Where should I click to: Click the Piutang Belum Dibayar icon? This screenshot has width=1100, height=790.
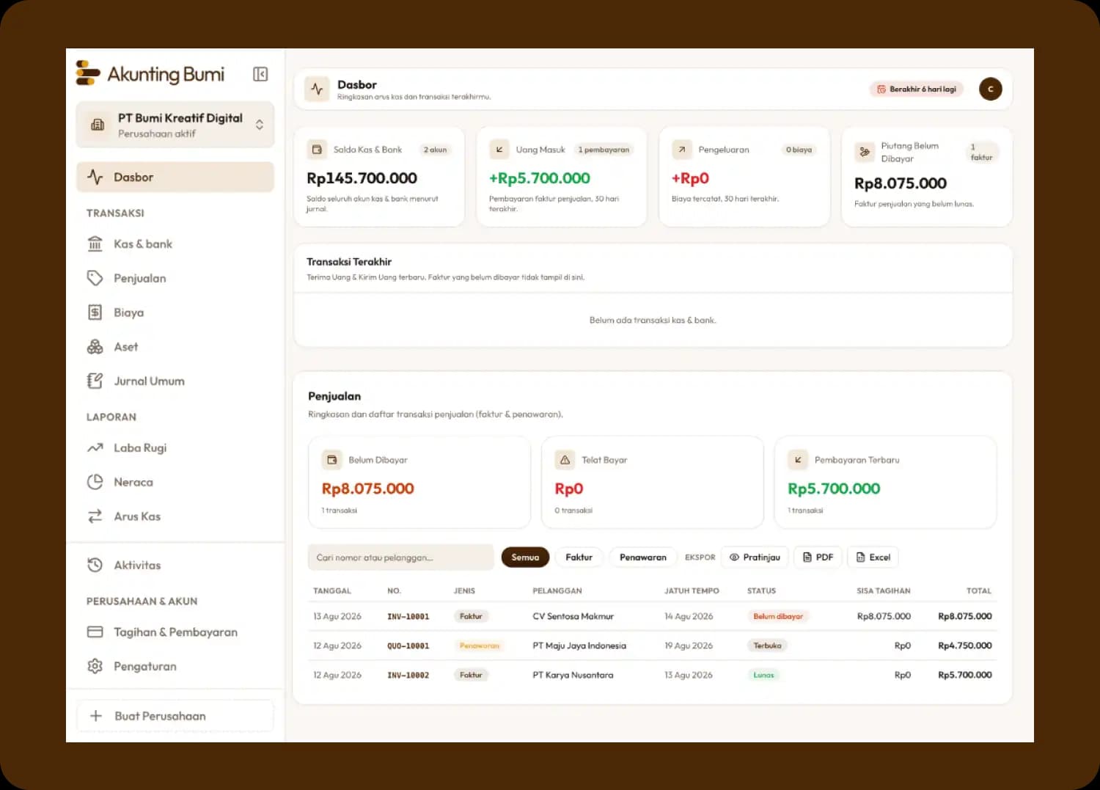coord(865,152)
